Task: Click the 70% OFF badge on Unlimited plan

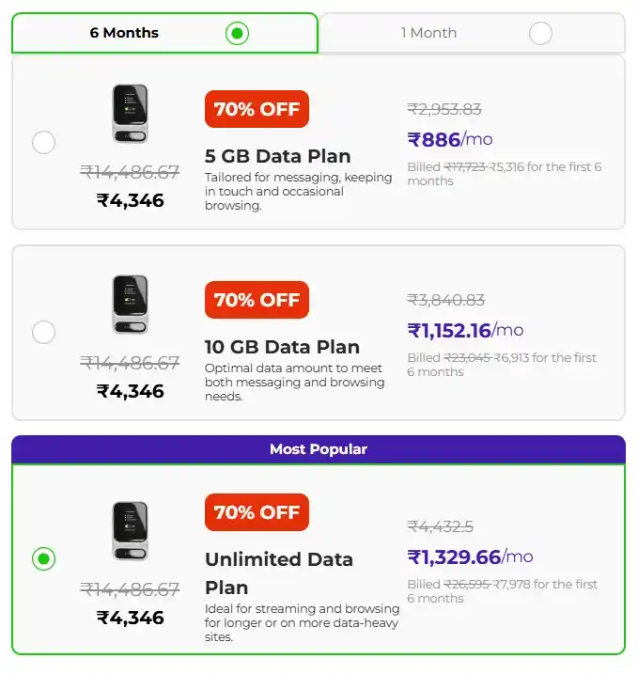Action: click(x=257, y=512)
